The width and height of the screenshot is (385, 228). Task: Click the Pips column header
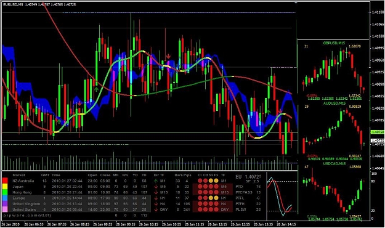pyautogui.click(x=187, y=175)
